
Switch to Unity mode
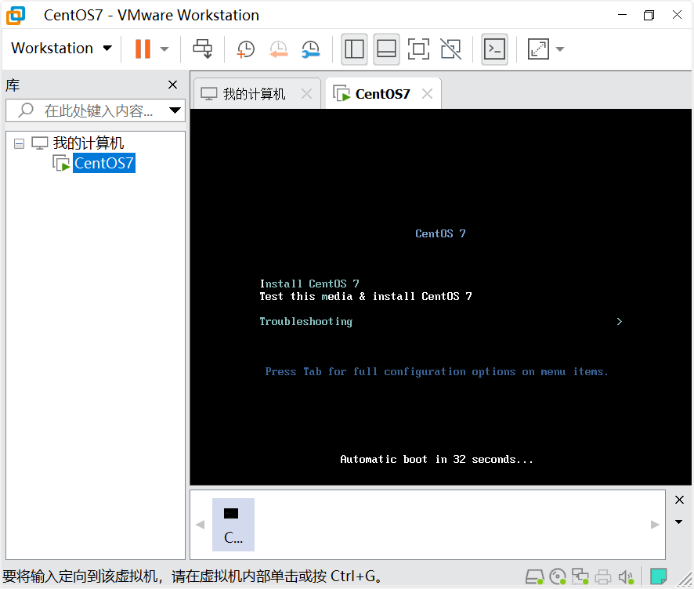coord(451,49)
